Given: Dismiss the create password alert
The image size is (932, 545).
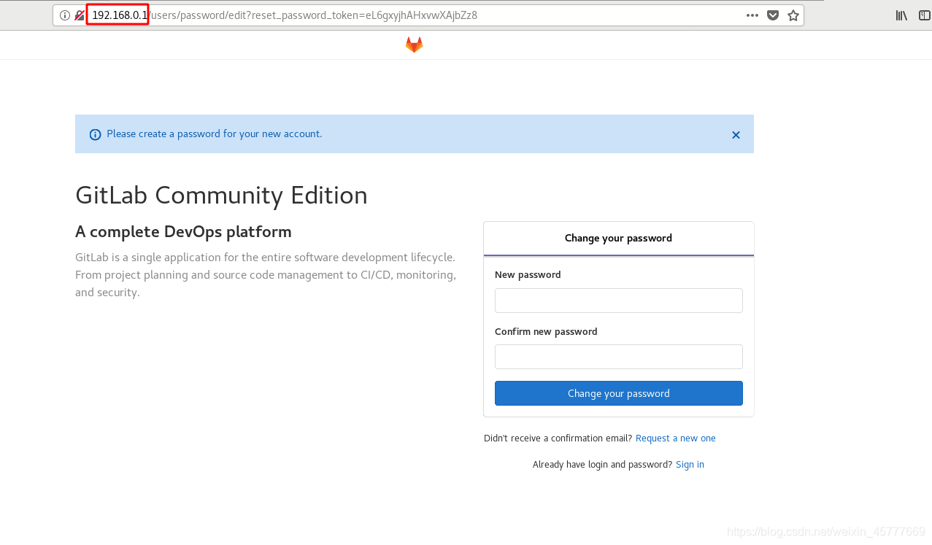Looking at the screenshot, I should (x=736, y=135).
